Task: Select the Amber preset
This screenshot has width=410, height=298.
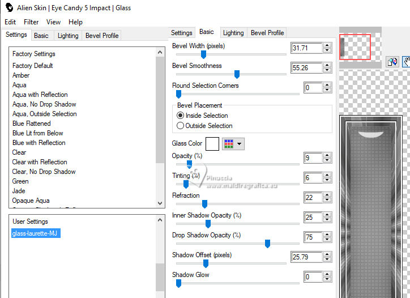Action: (21, 75)
